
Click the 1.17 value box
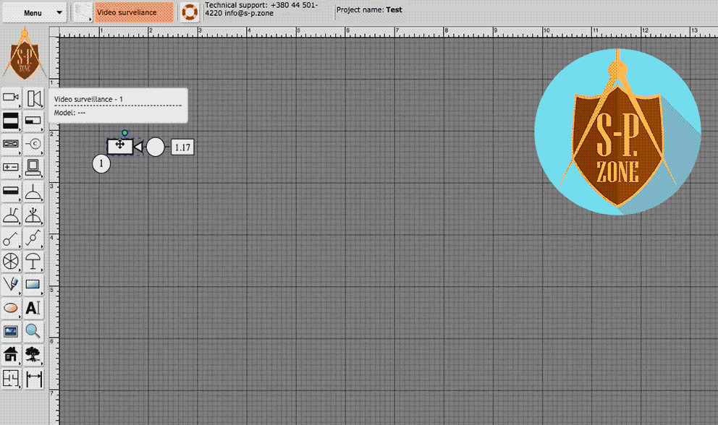[182, 147]
